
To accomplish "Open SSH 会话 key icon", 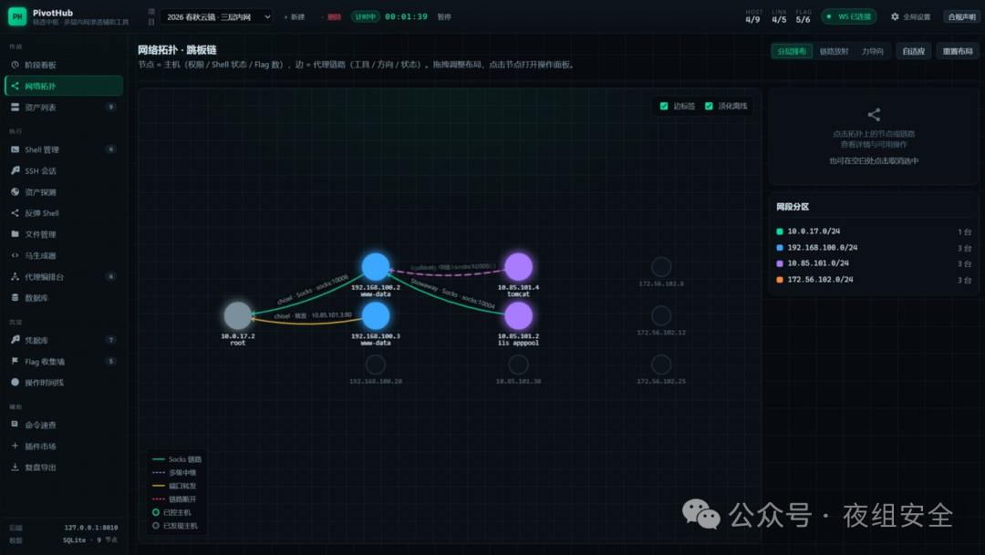I will click(16, 170).
